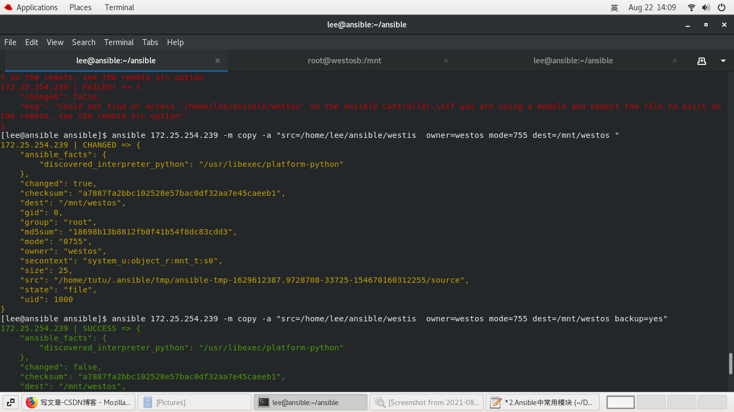Open the Screenshot from 2021-08 taskbar entry
The image size is (734, 412).
click(x=427, y=402)
